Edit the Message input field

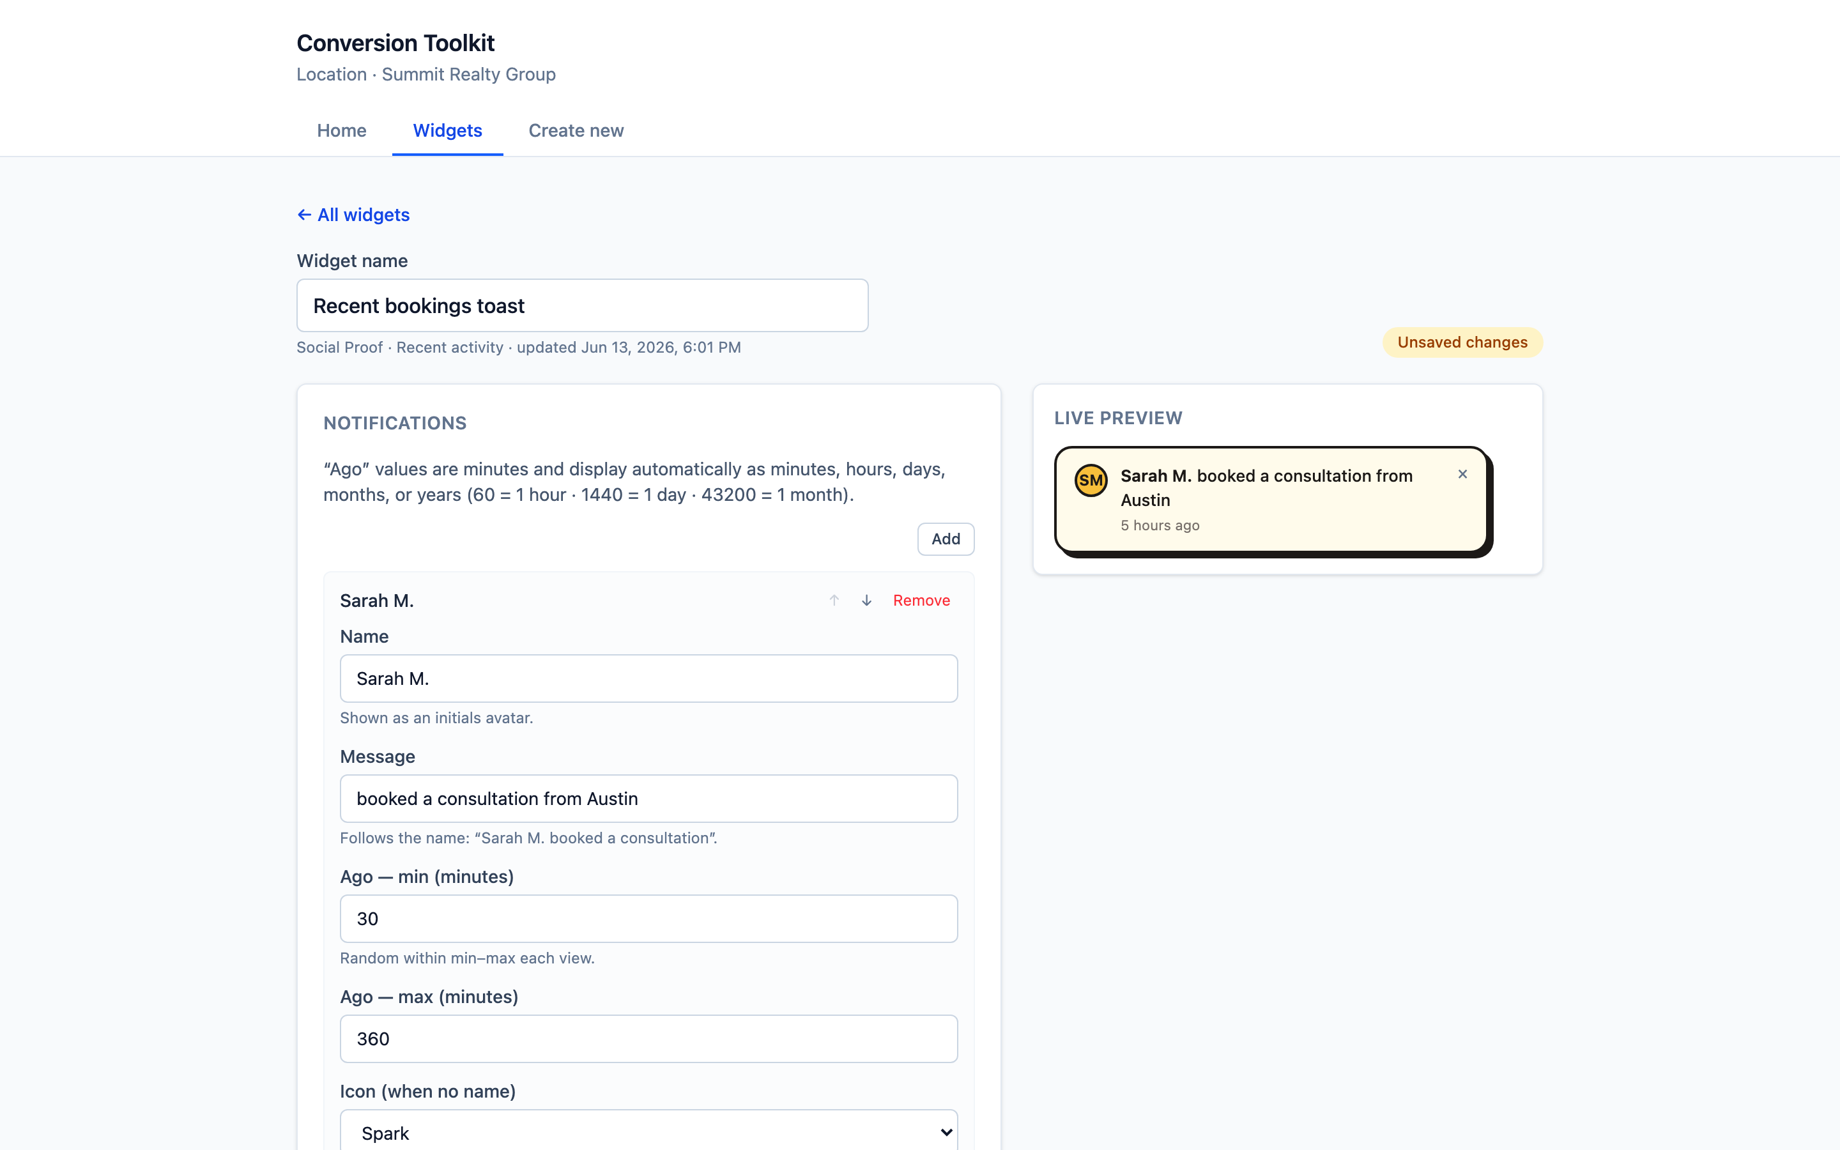click(648, 798)
